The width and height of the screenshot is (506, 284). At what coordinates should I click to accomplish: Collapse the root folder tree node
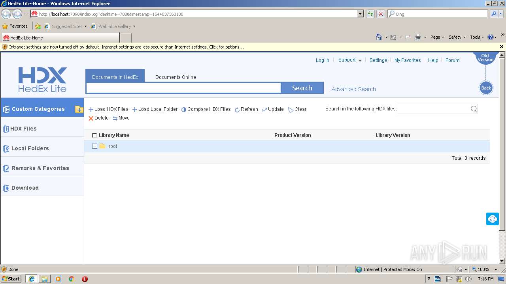(x=94, y=146)
